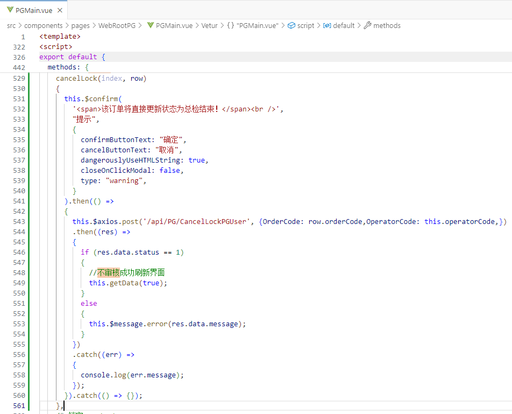
Task: Click highlighted 不审核 comment text
Action: 109,272
